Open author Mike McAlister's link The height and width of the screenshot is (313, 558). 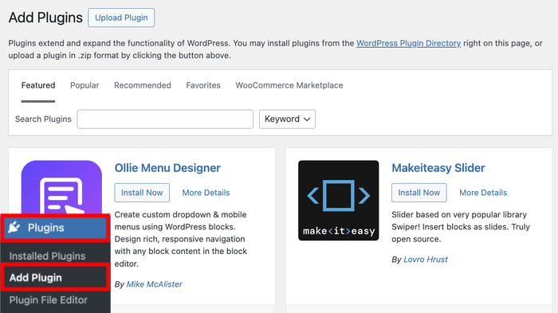tap(155, 284)
